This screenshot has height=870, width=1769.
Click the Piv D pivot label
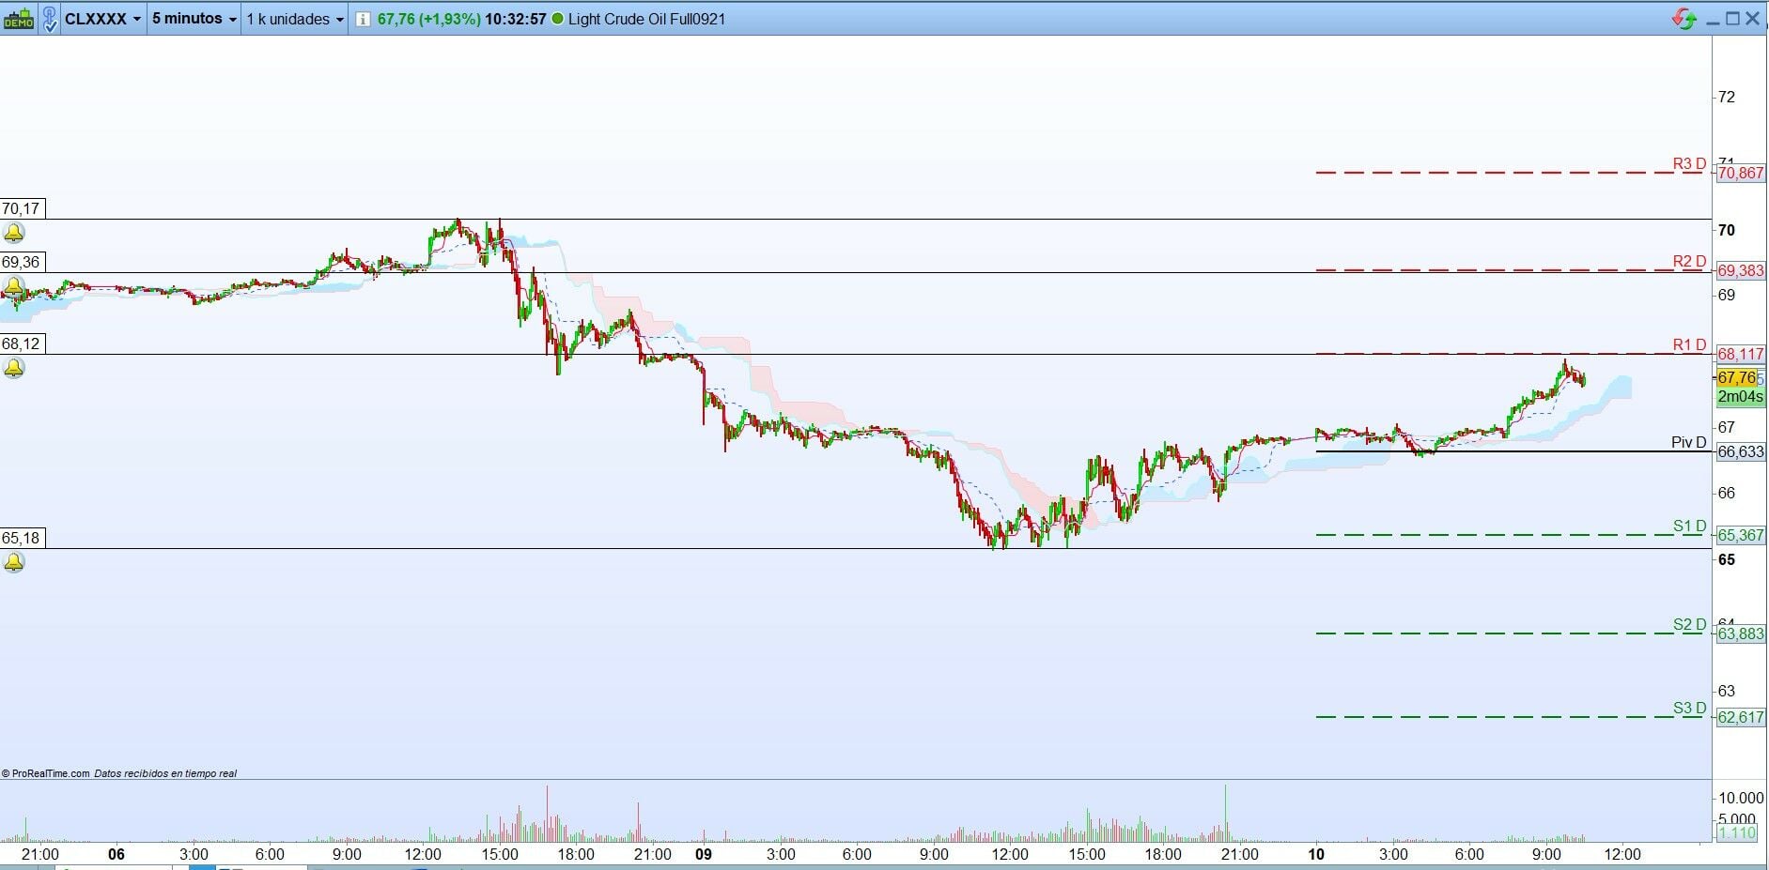click(x=1688, y=443)
